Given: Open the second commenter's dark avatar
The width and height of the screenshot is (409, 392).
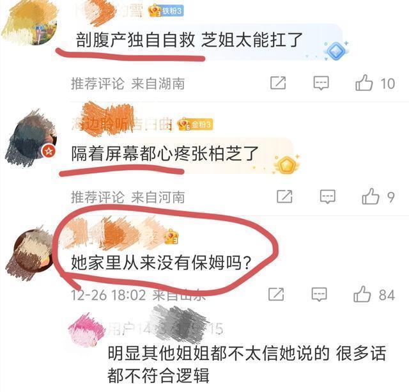Looking at the screenshot, I should pos(31,138).
